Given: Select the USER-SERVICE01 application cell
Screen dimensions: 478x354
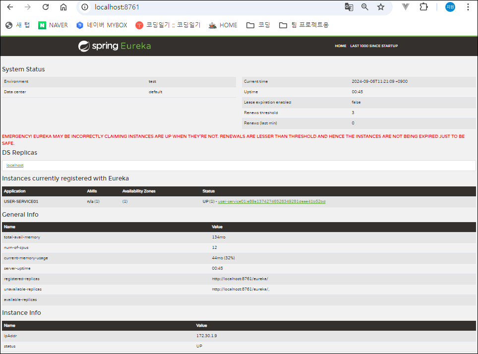Looking at the screenshot, I should pyautogui.click(x=21, y=202).
